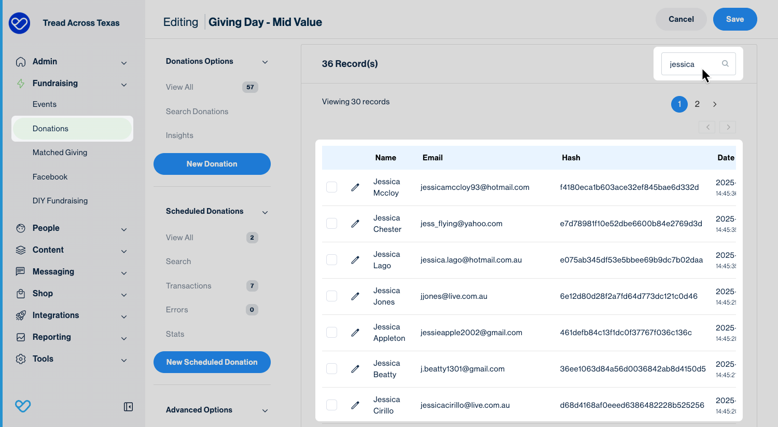Expand the Advanced Options section

pyautogui.click(x=265, y=410)
